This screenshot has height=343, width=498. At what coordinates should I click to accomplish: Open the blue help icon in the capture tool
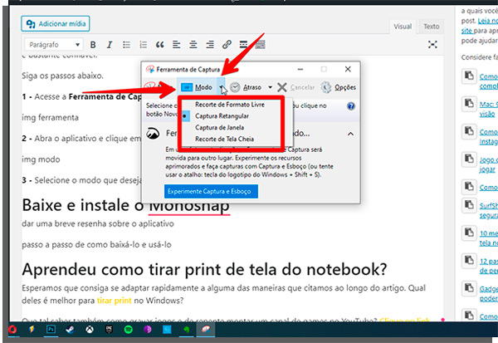[x=351, y=106]
